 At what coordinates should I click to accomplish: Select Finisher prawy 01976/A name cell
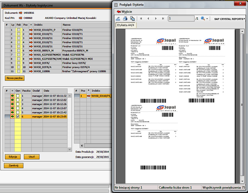(x=87, y=67)
